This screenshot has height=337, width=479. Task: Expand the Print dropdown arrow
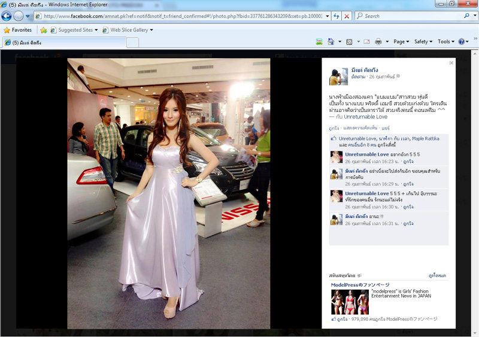tap(387, 41)
